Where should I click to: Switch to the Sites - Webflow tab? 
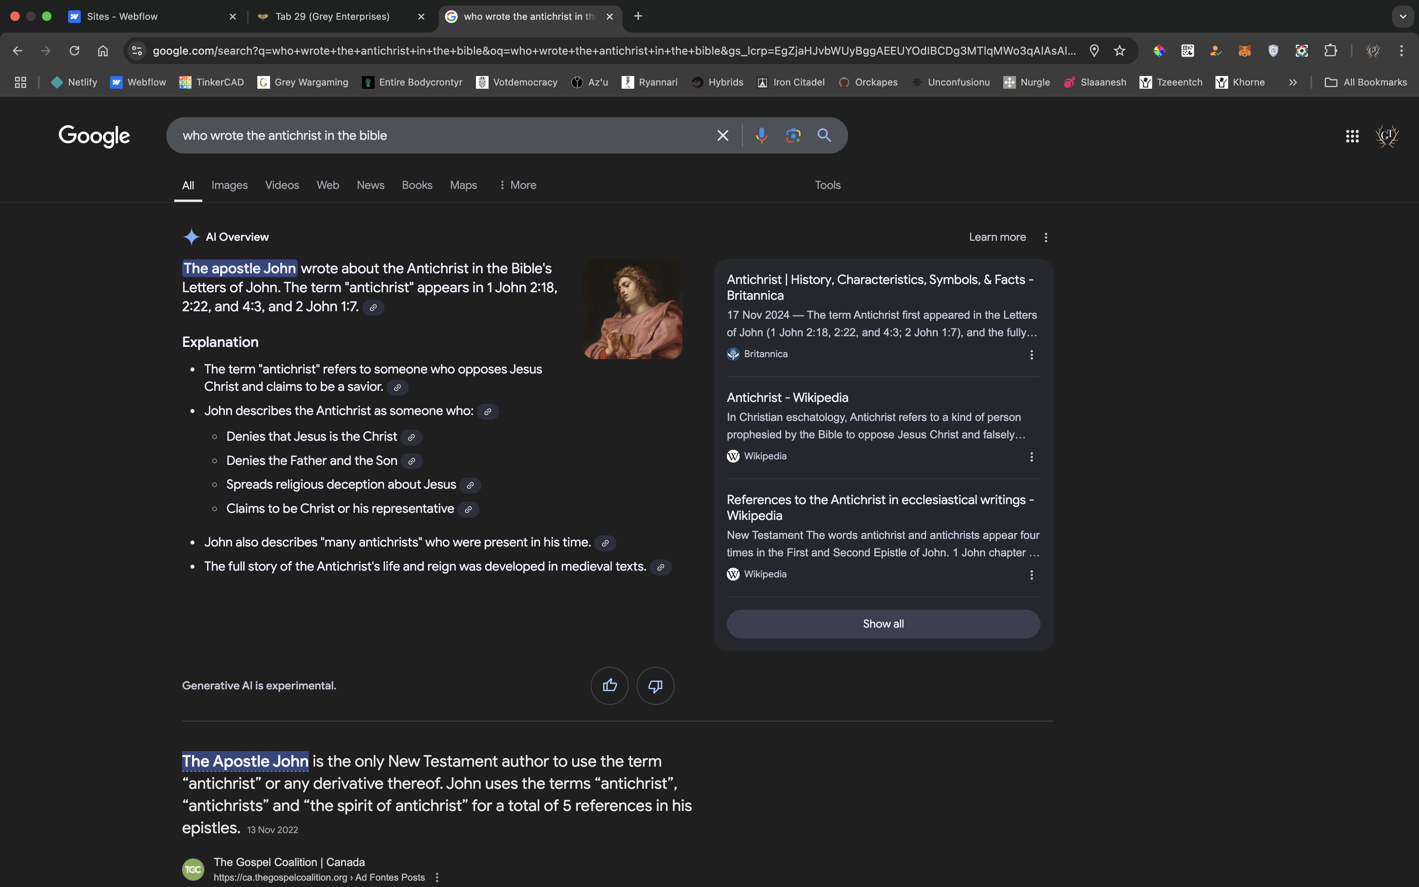pyautogui.click(x=122, y=16)
